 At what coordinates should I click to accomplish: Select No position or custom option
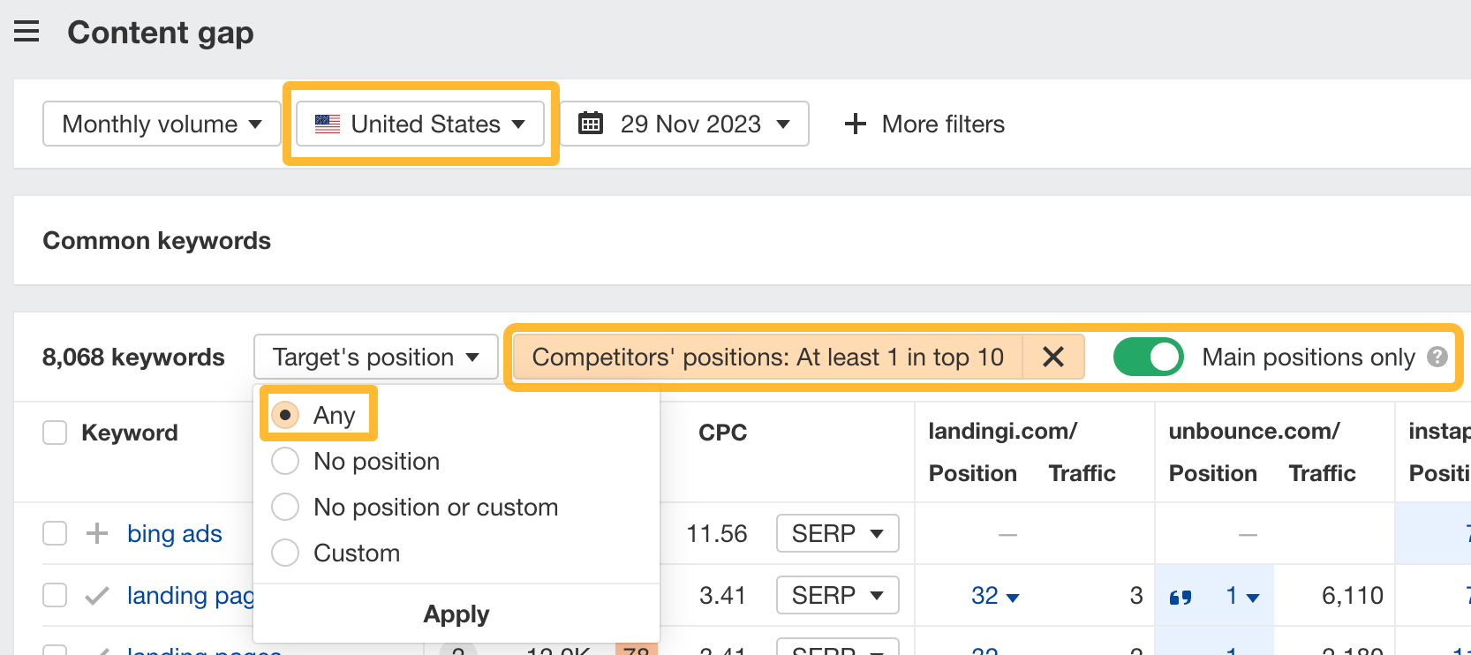tap(285, 507)
